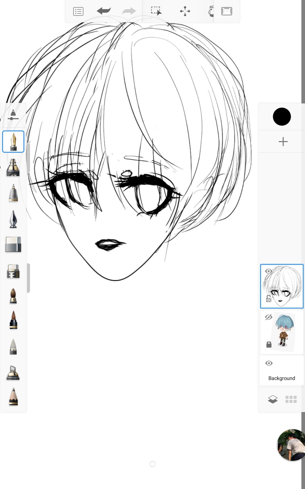
Task: Add a new layer with plus
Action: (283, 142)
